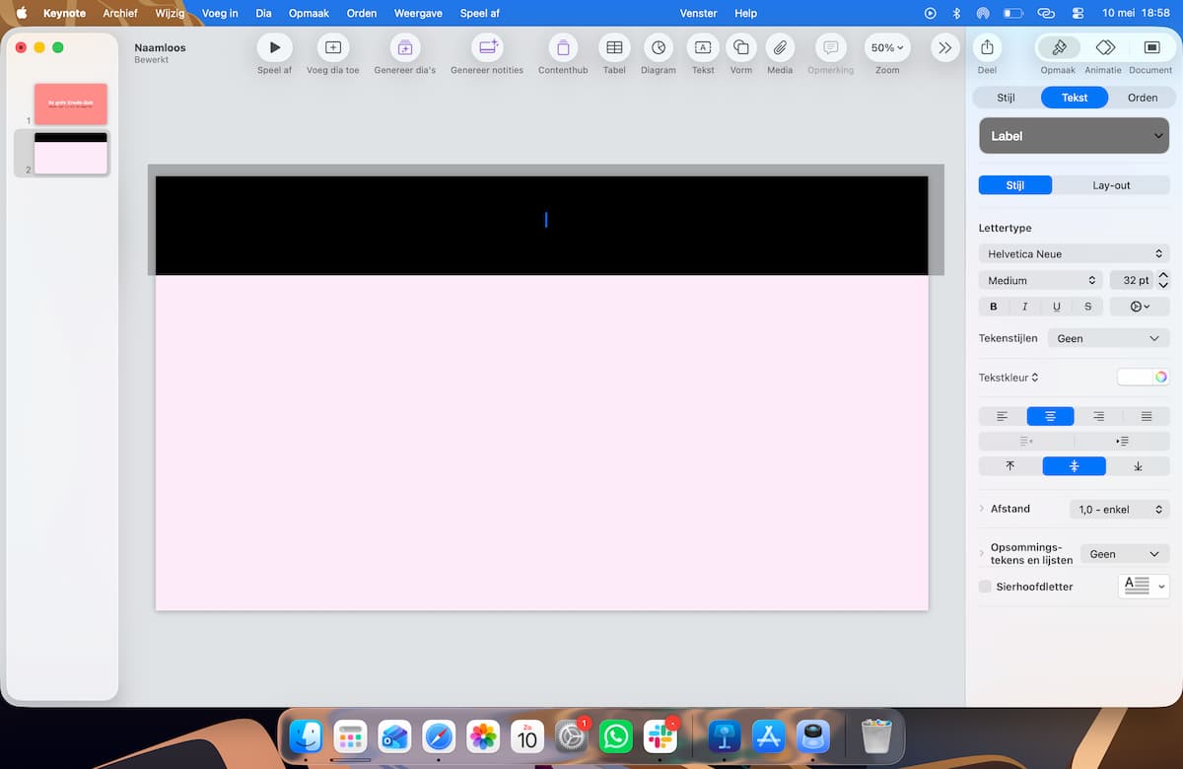Select slide 1 thumbnail
The height and width of the screenshot is (769, 1183).
pos(71,104)
